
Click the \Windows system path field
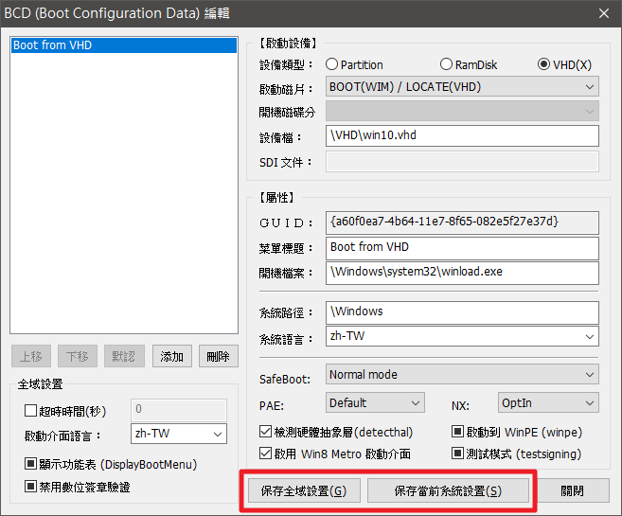coord(462,311)
